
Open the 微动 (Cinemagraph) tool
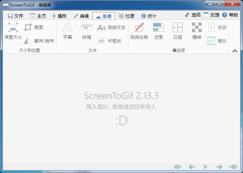click(217, 41)
